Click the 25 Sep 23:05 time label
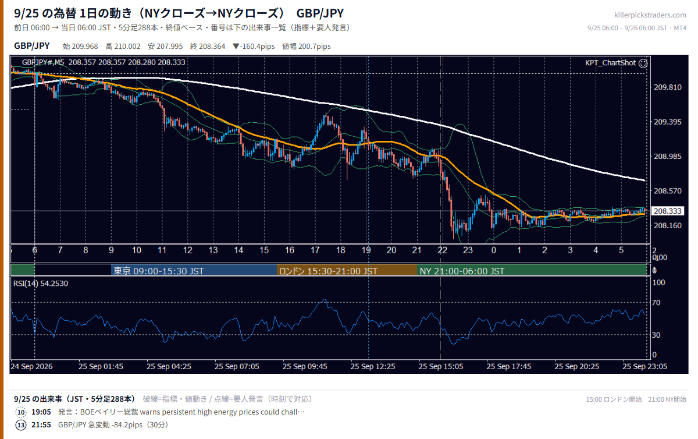 pos(644,367)
